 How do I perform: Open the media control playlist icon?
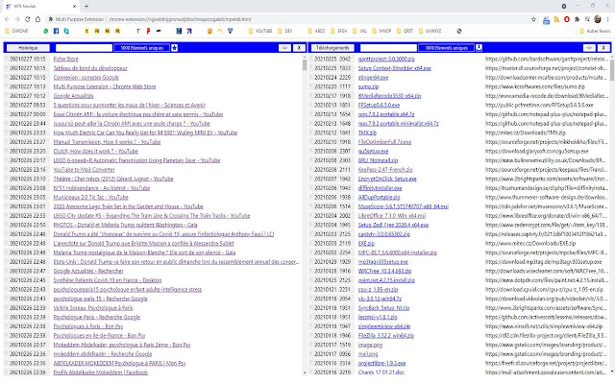click(587, 19)
